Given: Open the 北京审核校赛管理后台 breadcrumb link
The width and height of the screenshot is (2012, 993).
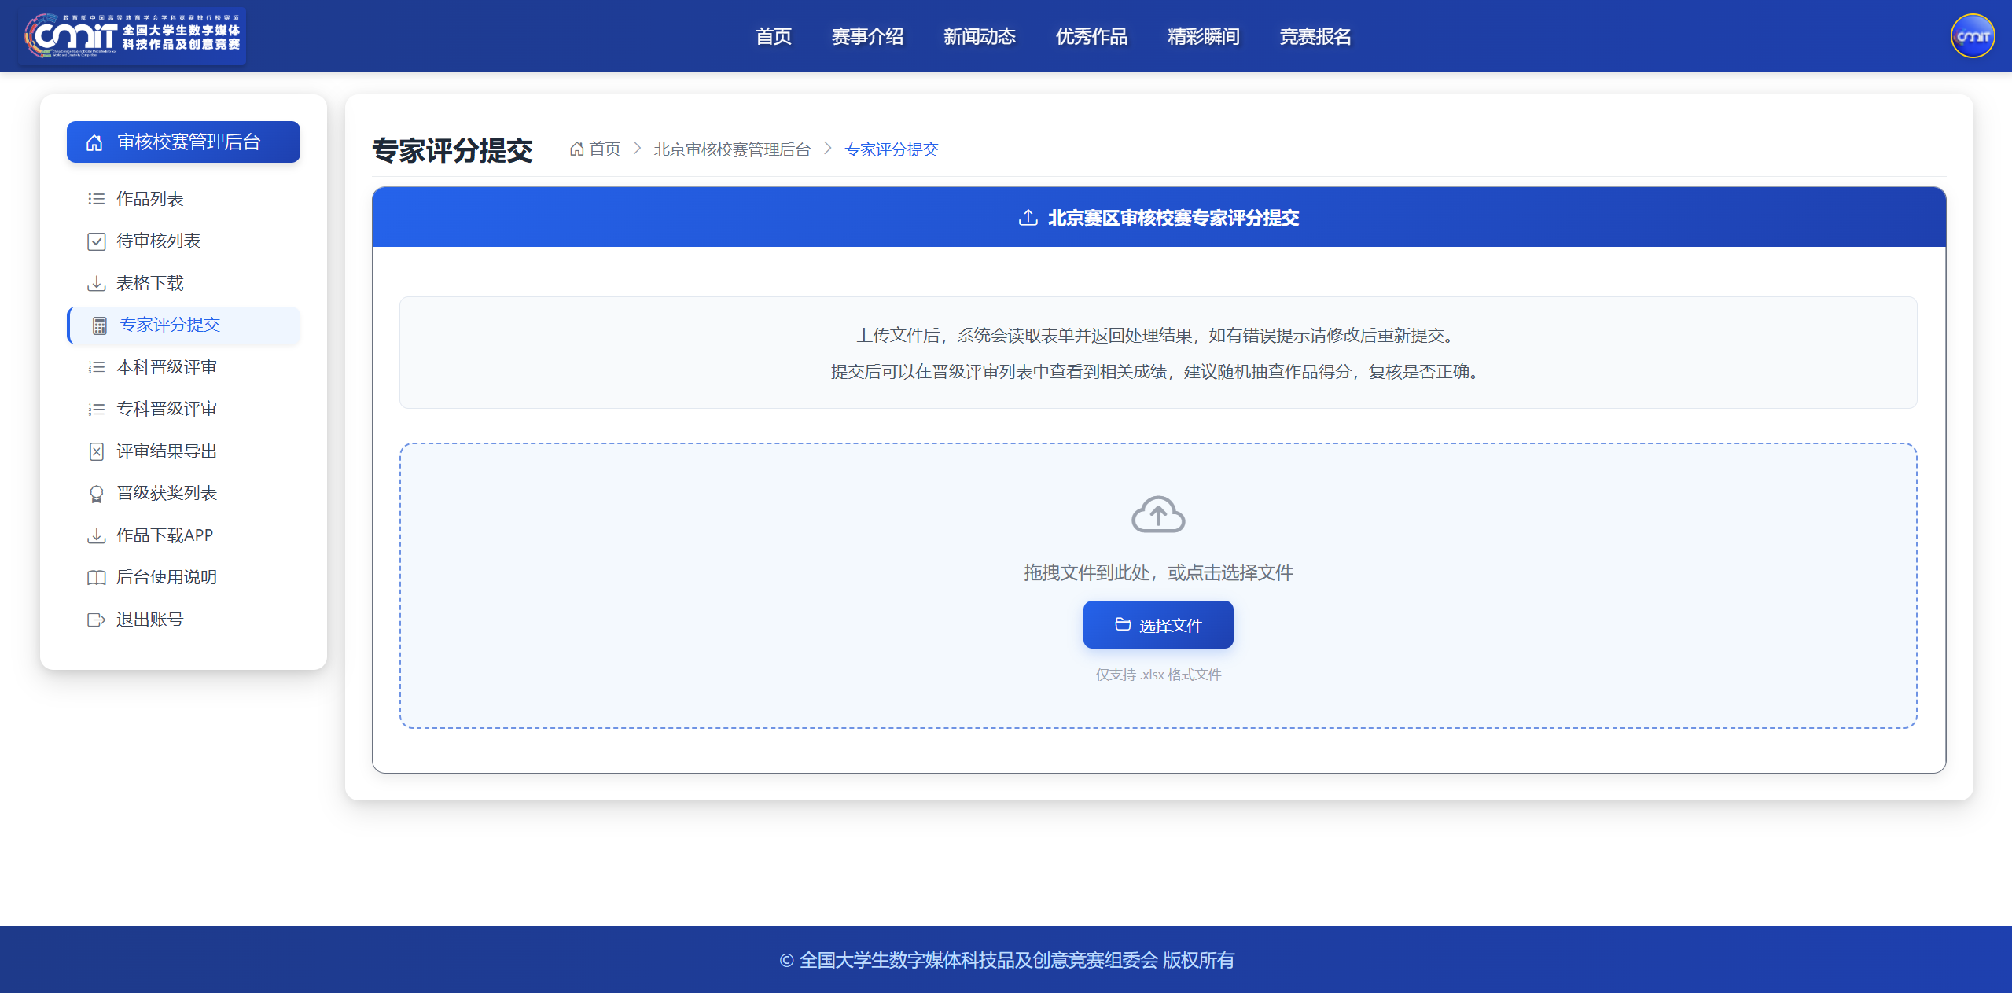Looking at the screenshot, I should [x=732, y=149].
